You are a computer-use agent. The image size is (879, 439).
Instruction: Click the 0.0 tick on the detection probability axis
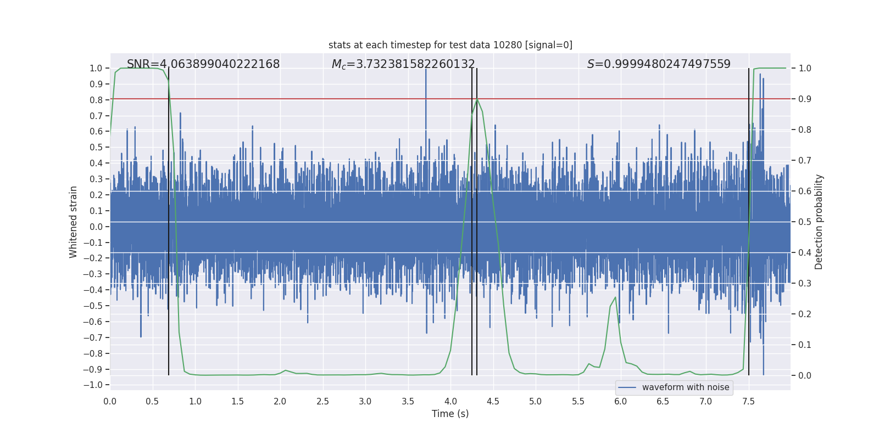tap(805, 376)
